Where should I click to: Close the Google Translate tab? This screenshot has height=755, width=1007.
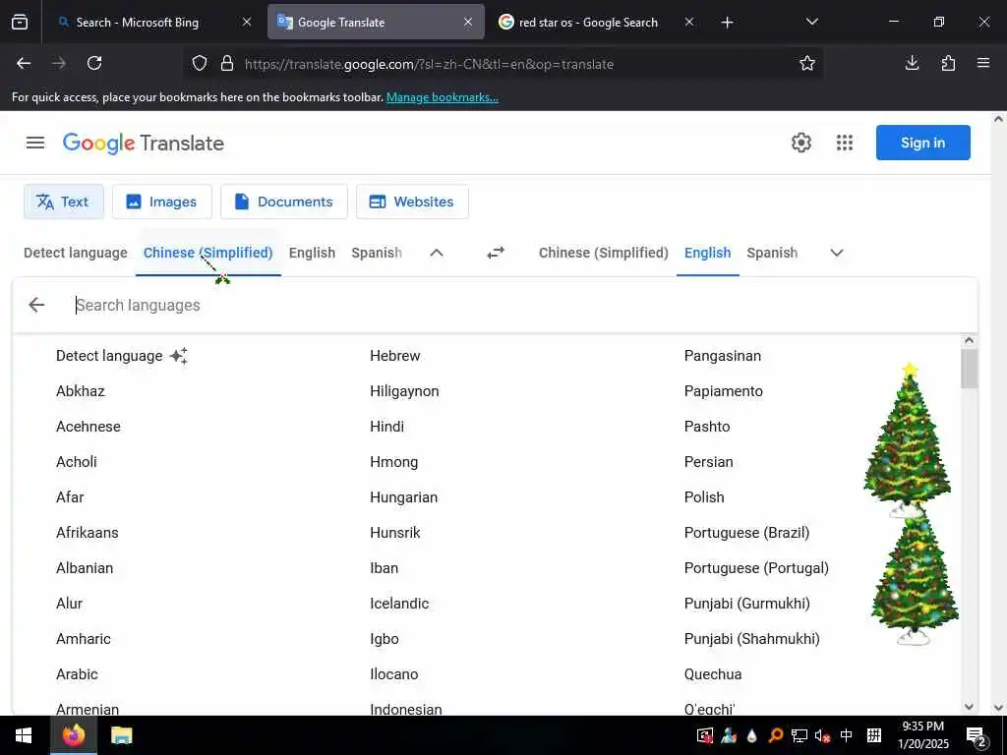pyautogui.click(x=468, y=22)
